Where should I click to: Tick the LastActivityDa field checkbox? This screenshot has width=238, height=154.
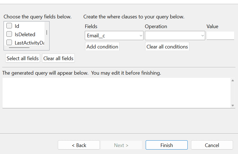point(9,43)
